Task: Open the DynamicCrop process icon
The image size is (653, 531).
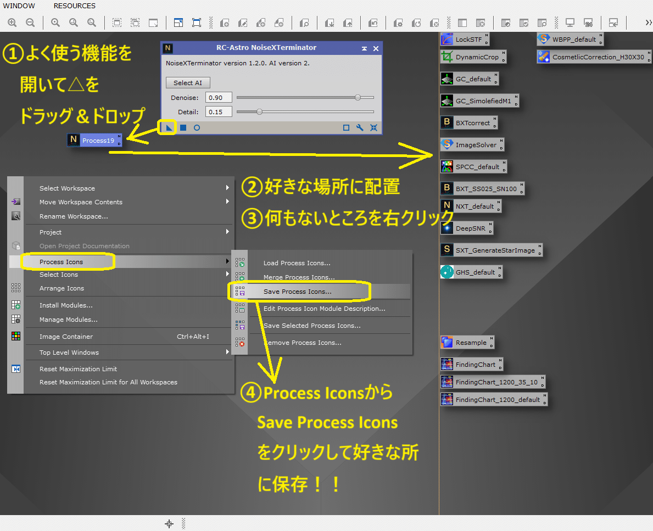Action: 471,57
